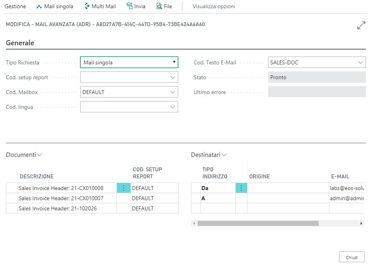373x270 pixels.
Task: Open Cod. Testo E-Mail SALES-DOC dropdown
Action: [360, 62]
